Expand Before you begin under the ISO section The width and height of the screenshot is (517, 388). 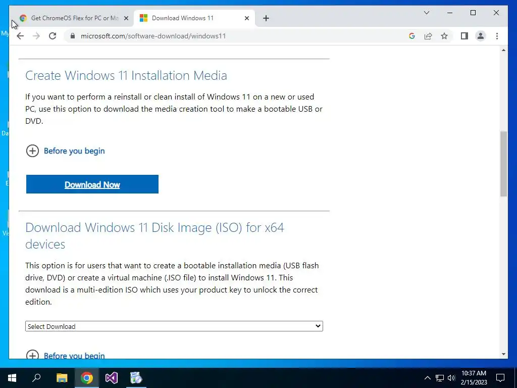pos(65,355)
